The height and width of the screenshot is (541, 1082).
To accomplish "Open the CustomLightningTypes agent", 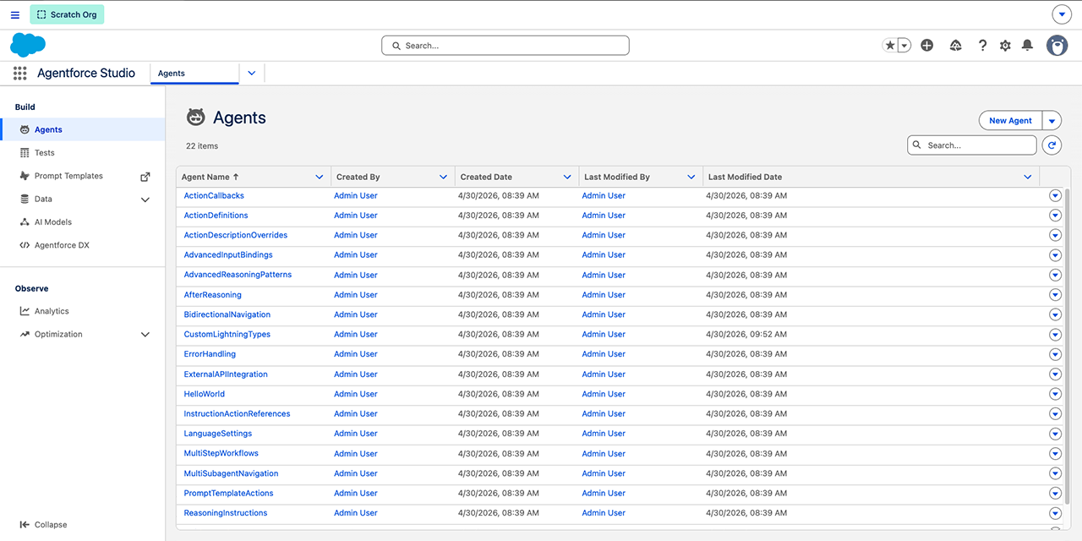I will coord(227,335).
